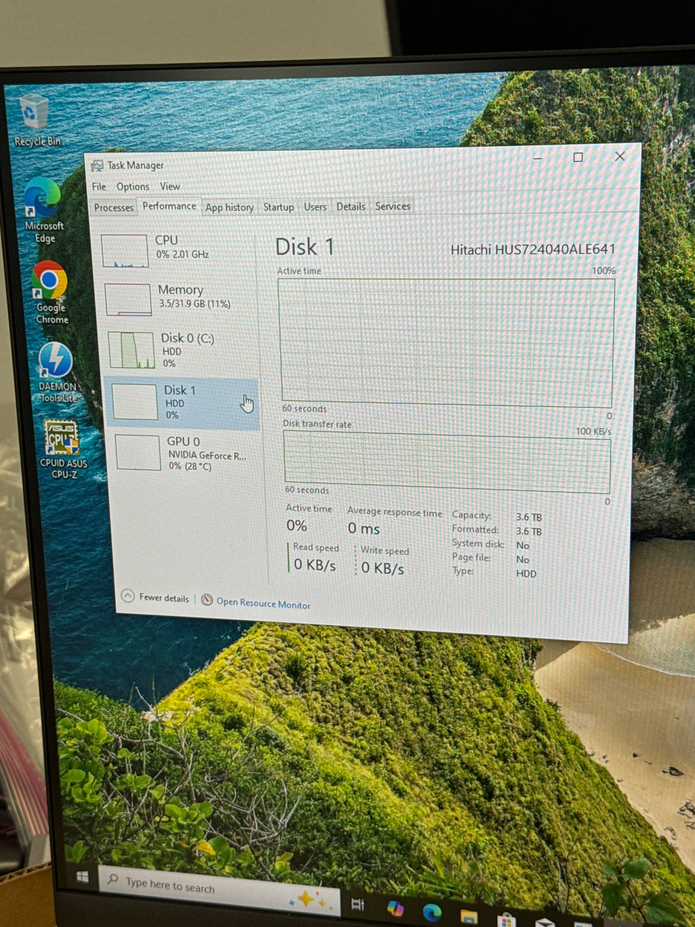Open the Users tab

tap(315, 206)
